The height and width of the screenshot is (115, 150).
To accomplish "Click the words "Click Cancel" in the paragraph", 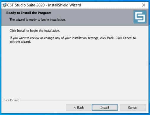I will click(124, 38).
